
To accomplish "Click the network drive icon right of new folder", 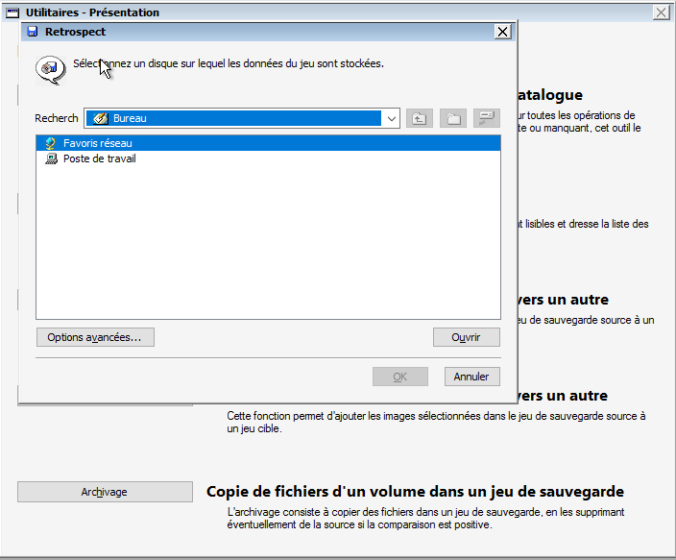I will (487, 118).
